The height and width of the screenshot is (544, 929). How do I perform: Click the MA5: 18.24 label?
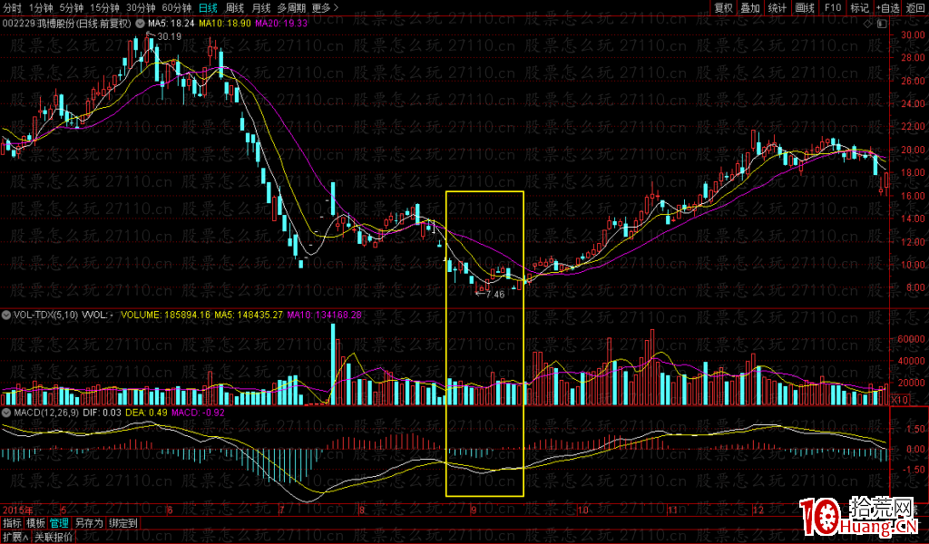tap(171, 24)
